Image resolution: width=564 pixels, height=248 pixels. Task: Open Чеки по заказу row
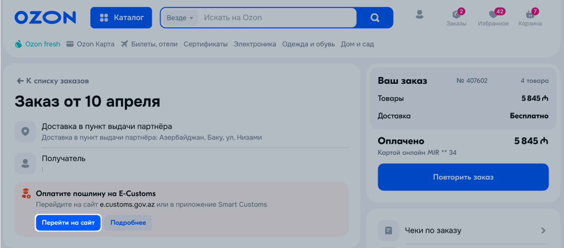point(463,230)
